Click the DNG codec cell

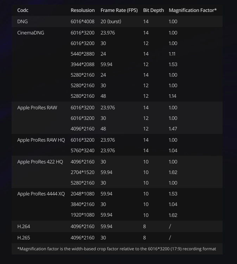(x=23, y=21)
